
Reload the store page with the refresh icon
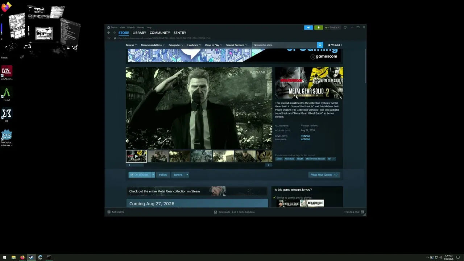point(109,38)
